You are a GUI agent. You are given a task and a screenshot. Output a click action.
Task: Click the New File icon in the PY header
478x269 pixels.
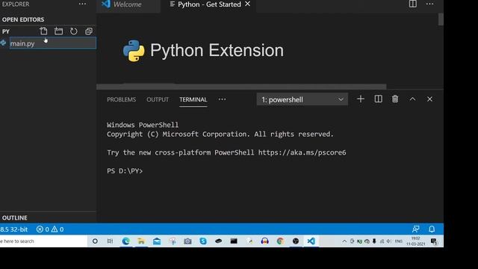[x=43, y=31]
